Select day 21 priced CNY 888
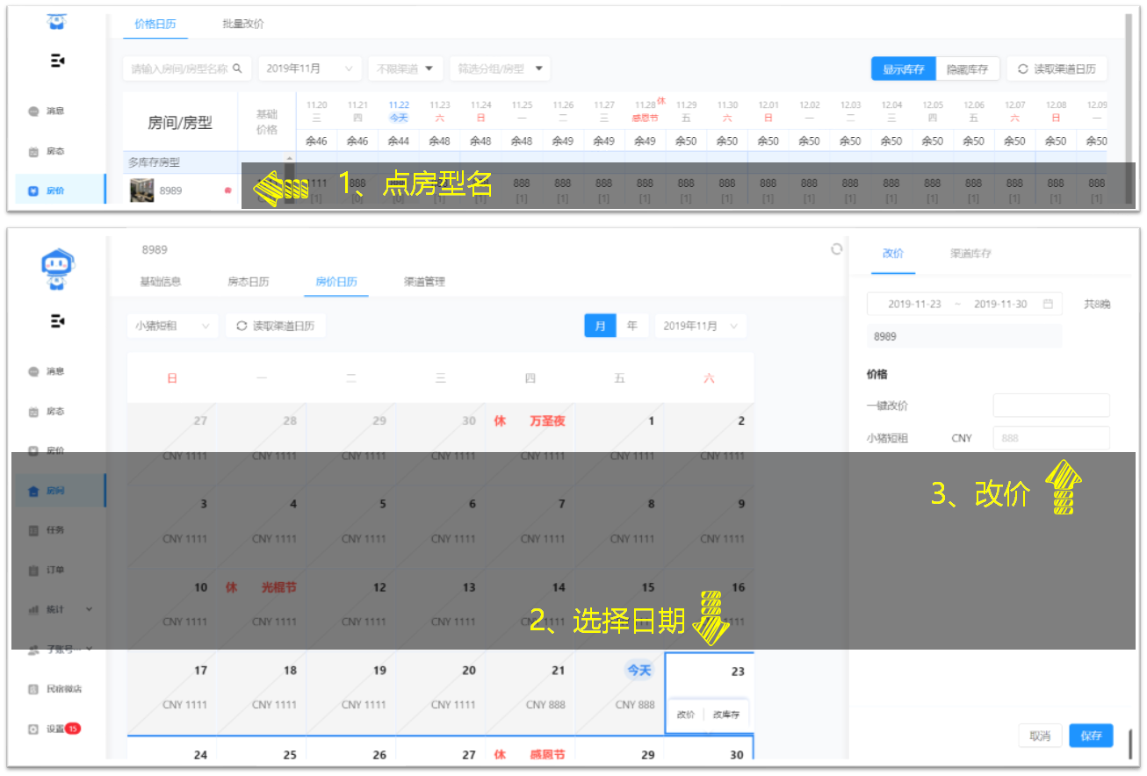Image resolution: width=1147 pixels, height=776 pixels. [530, 693]
